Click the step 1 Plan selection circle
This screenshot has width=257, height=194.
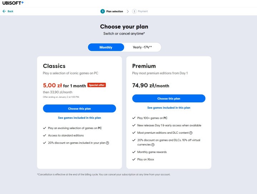pos(102,11)
